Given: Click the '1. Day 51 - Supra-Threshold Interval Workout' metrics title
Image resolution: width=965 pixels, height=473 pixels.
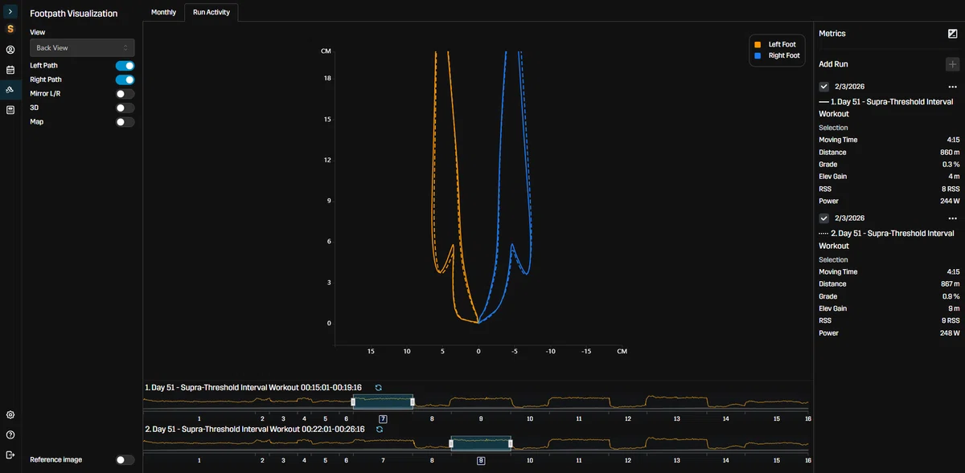Looking at the screenshot, I should (x=885, y=108).
